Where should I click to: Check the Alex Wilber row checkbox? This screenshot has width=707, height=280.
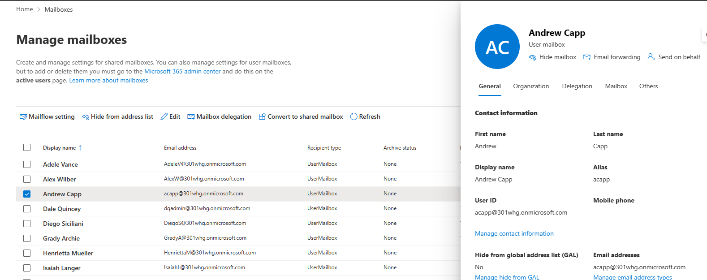[27, 179]
